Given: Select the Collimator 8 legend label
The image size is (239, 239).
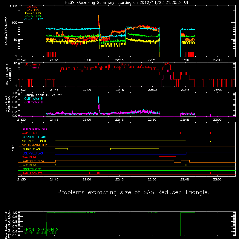Looking at the screenshot, I should [x=33, y=99].
